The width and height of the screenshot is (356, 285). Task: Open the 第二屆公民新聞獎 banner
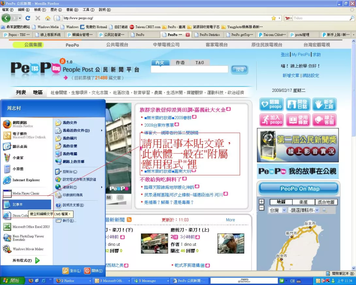click(298, 145)
